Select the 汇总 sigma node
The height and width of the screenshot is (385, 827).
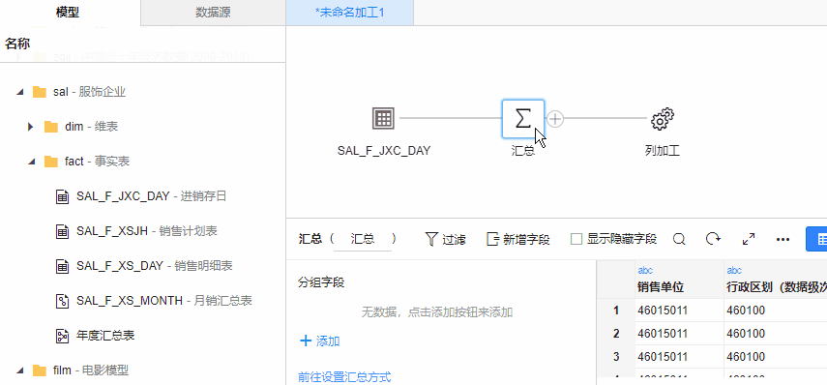[522, 119]
